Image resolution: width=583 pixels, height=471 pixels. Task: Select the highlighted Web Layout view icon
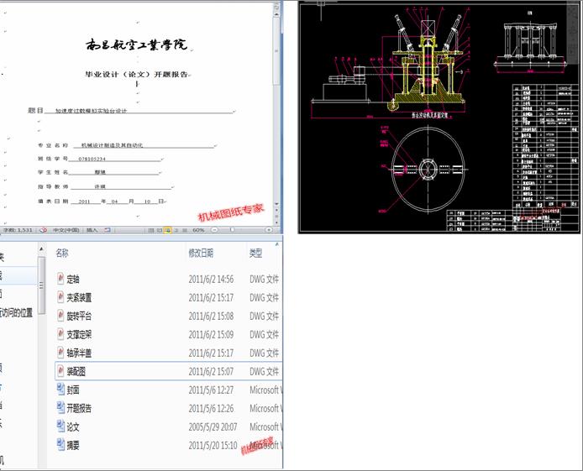[168, 230]
